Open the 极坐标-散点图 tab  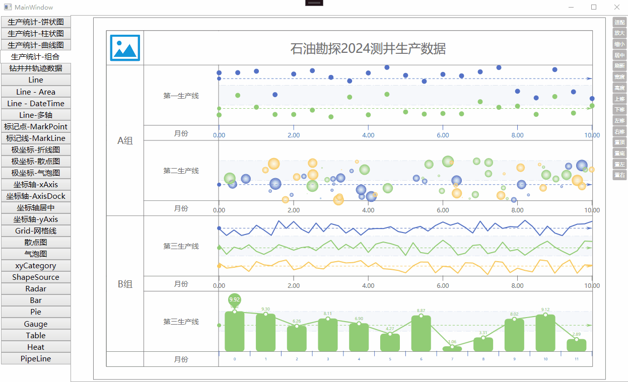click(36, 161)
